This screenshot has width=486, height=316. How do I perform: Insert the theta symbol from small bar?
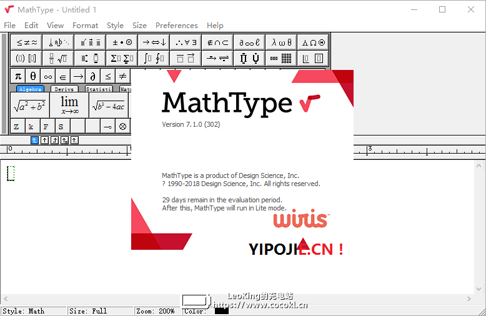point(33,76)
